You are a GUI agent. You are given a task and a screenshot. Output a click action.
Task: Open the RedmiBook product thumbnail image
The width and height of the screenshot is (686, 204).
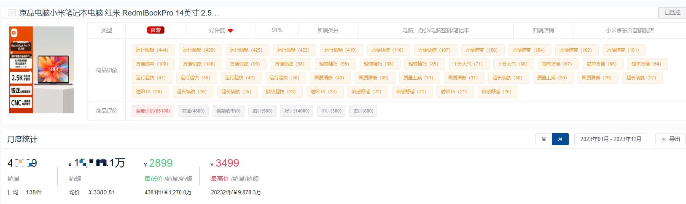pos(42,70)
